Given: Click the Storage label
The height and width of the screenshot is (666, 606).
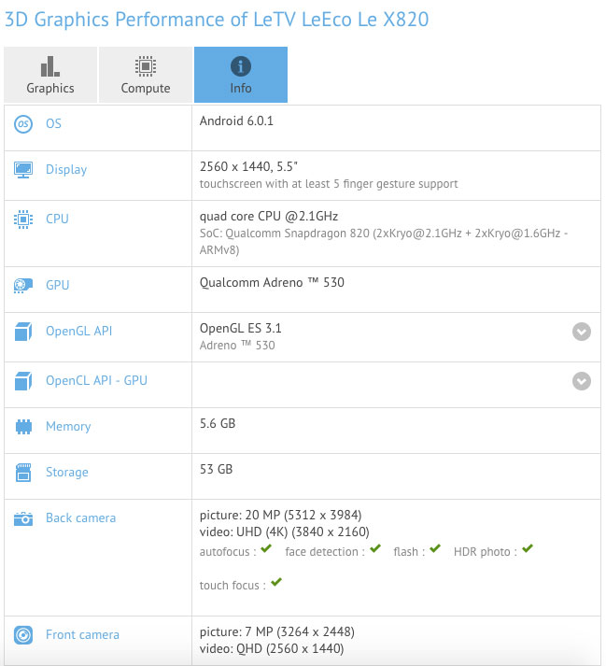Looking at the screenshot, I should (x=67, y=472).
